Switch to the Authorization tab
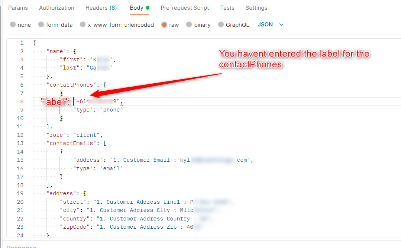Viewport: 401px width, 248px height. pos(56,8)
